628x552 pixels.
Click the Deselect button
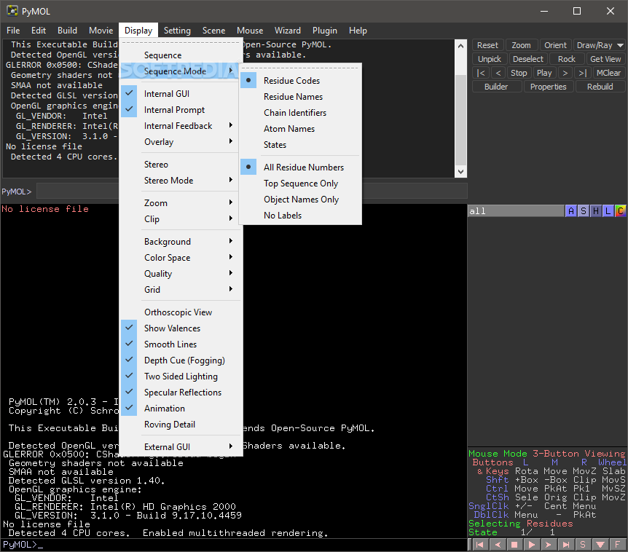(528, 59)
